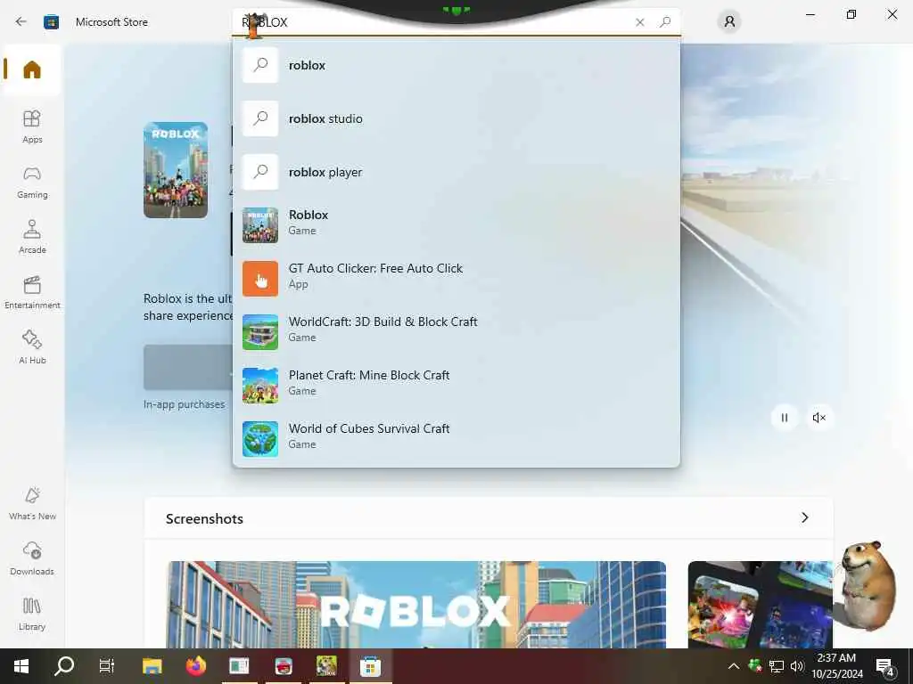
Task: Open the user account profile button
Action: (x=729, y=22)
